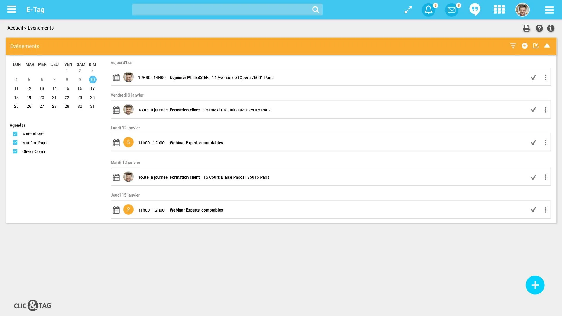
Task: Click orange badge 2 on Webinar row
Action: (x=128, y=209)
